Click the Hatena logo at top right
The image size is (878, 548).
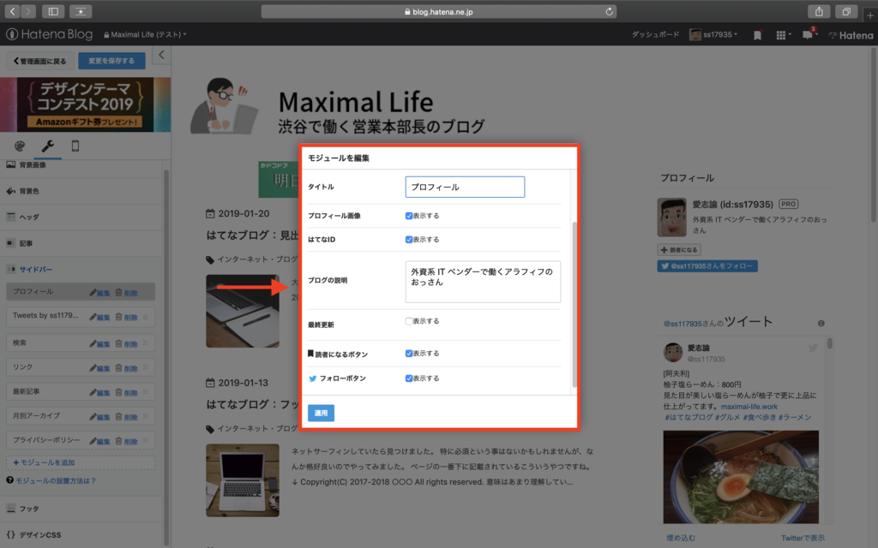(851, 35)
